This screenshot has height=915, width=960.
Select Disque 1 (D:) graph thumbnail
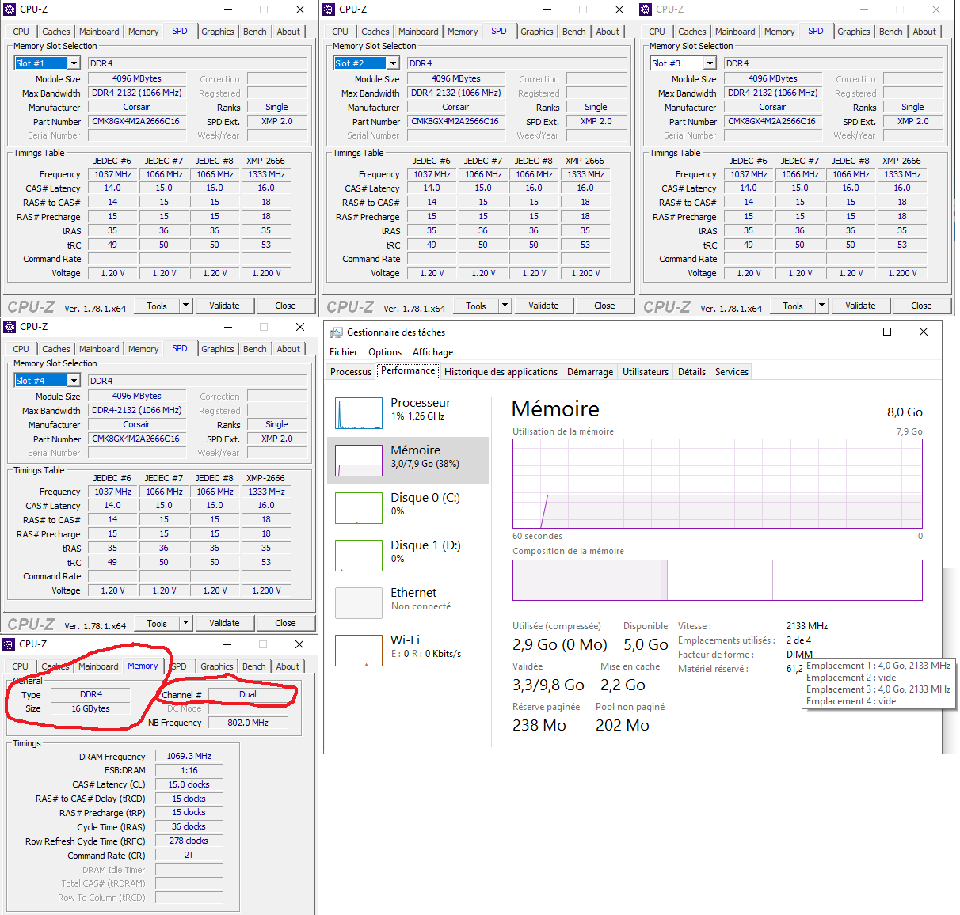pos(359,556)
